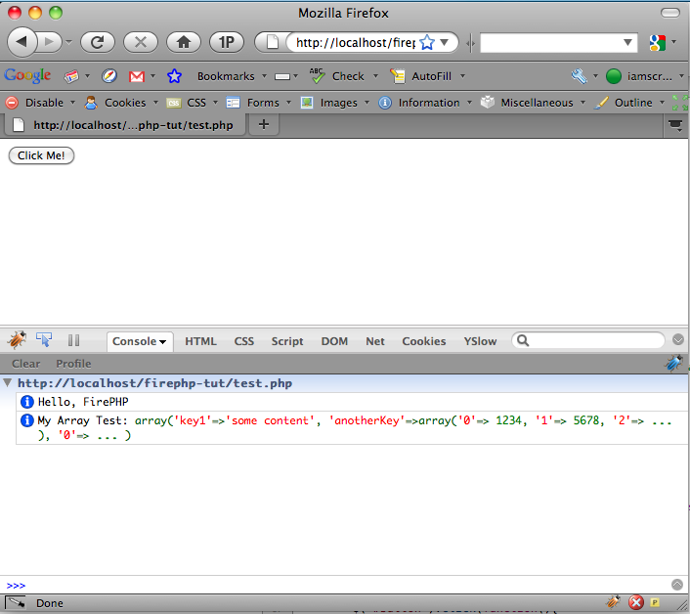
Task: Activate the Firebug Inspect element tool
Action: tap(44, 340)
